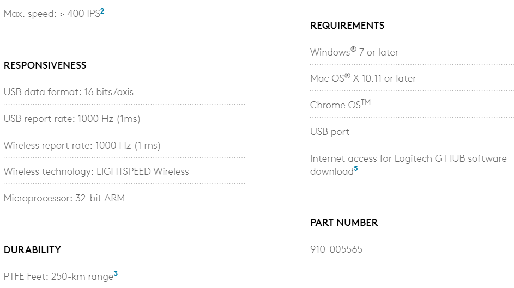Select the USB port requirement line
This screenshot has height=288, width=514.
(x=330, y=132)
